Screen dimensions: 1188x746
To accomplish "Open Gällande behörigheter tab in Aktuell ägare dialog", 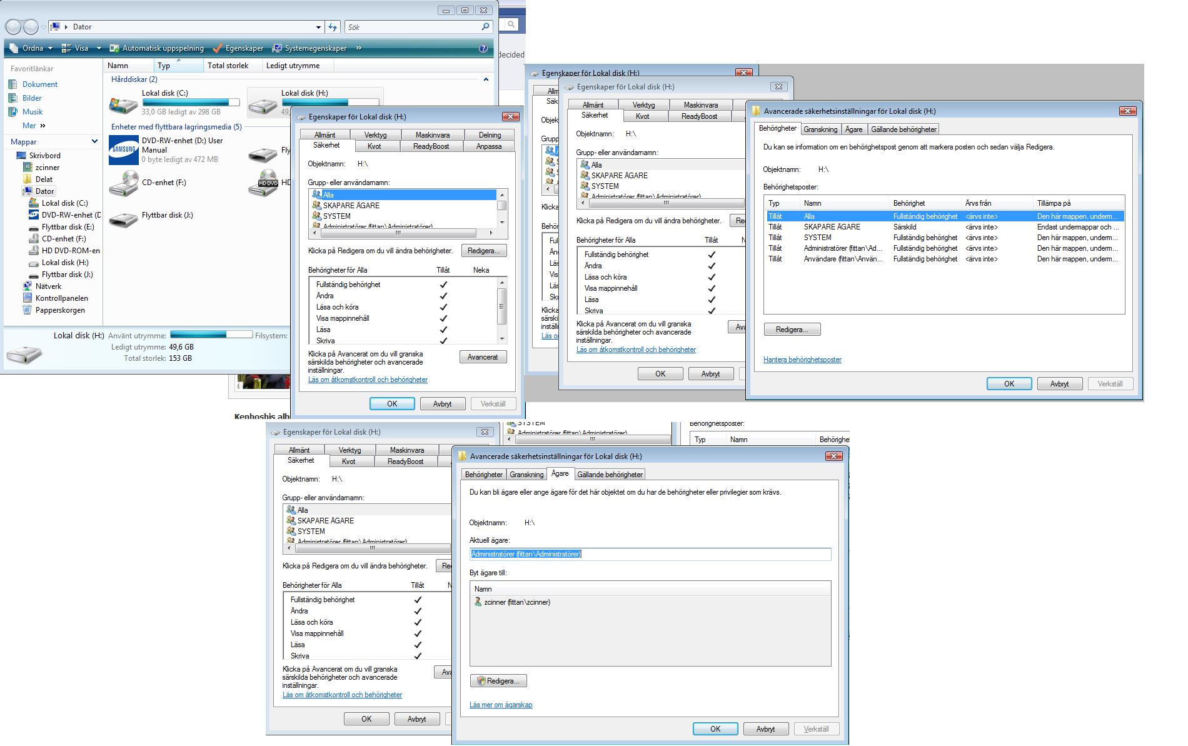I will [610, 475].
